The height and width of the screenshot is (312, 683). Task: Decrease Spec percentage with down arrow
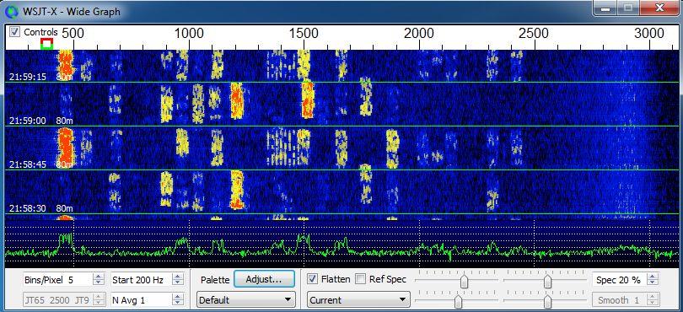[x=652, y=282]
